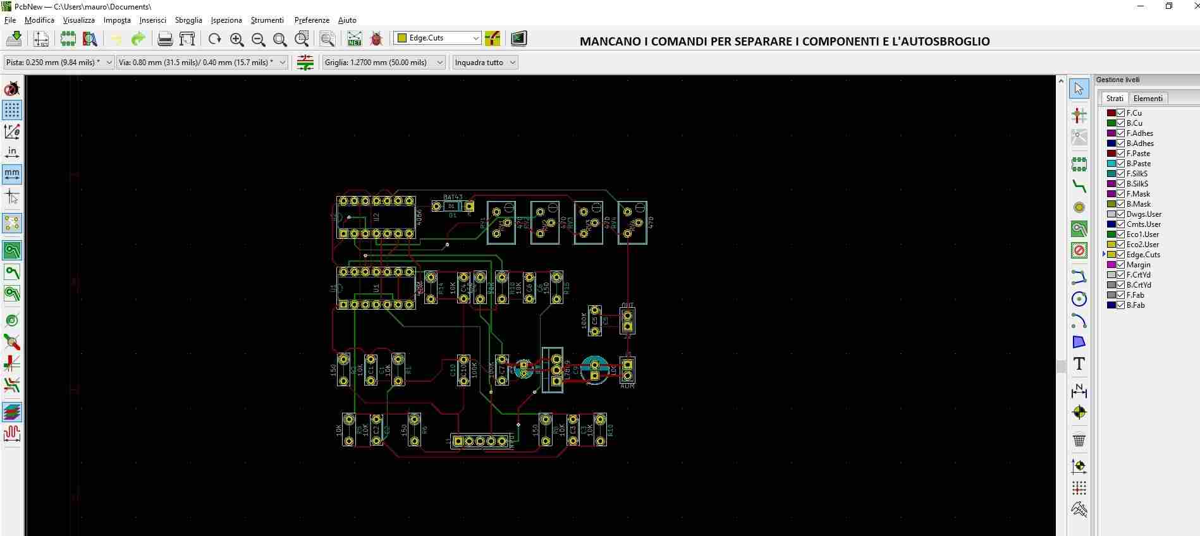
Task: Switch to the Elementi tab
Action: point(1148,99)
